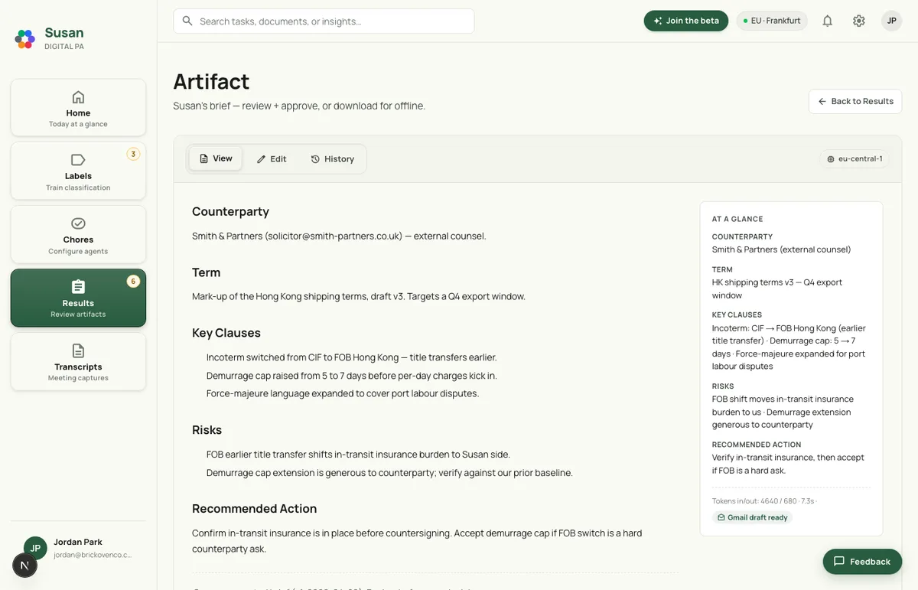Click the magnifier search icon

(x=187, y=21)
